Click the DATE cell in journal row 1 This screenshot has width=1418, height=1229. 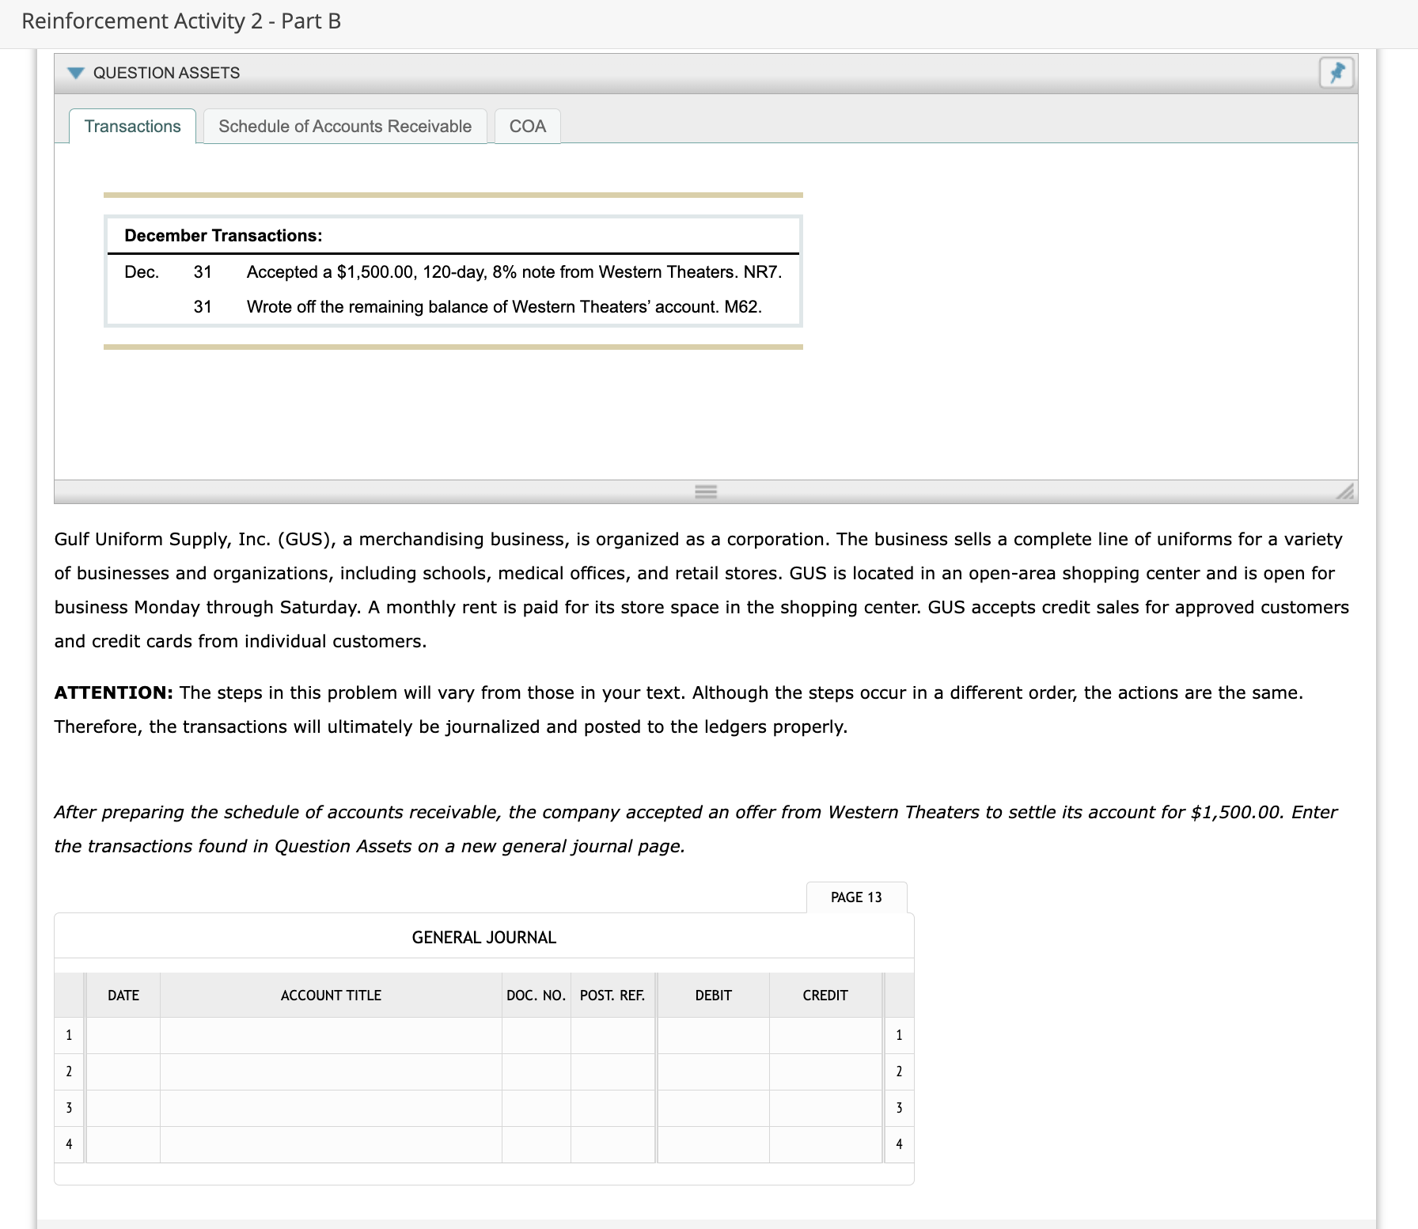(x=122, y=1034)
